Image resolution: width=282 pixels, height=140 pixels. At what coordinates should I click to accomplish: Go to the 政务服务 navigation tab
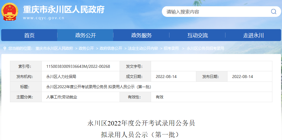[141, 35]
